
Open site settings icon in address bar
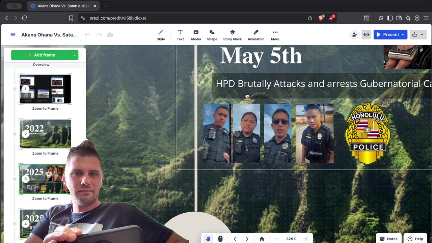tap(83, 18)
